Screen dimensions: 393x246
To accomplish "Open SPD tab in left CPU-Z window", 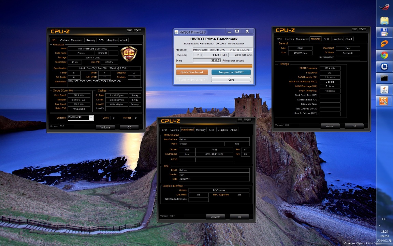I will tap(101, 40).
